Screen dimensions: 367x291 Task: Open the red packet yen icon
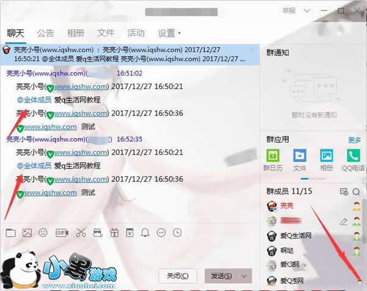130,232
